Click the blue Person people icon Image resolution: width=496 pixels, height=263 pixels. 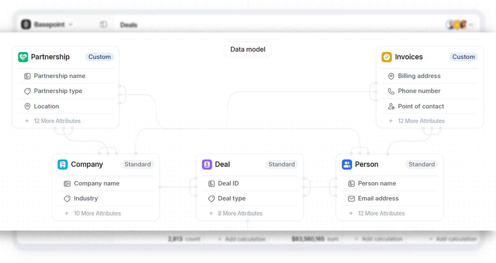click(347, 164)
